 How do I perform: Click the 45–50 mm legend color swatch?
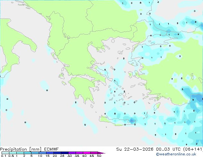(94, 153)
